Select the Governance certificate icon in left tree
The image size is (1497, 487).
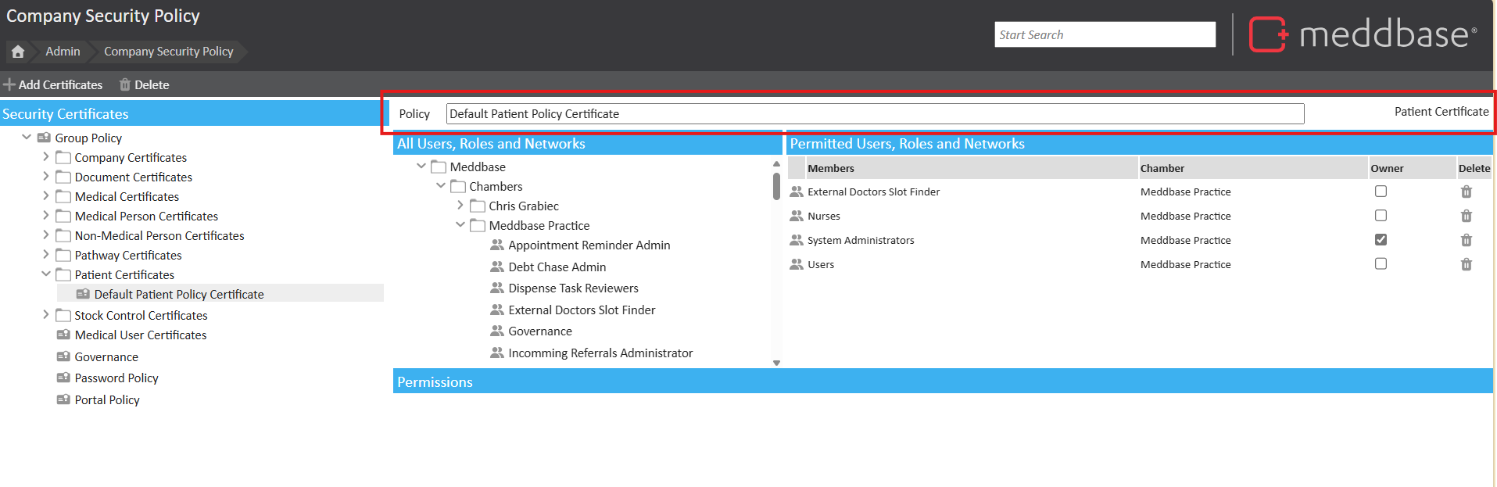[63, 356]
